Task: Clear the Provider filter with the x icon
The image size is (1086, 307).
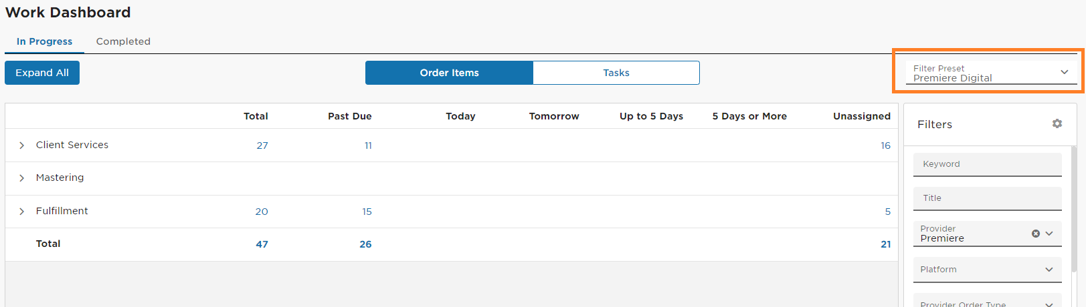Action: pos(1036,234)
